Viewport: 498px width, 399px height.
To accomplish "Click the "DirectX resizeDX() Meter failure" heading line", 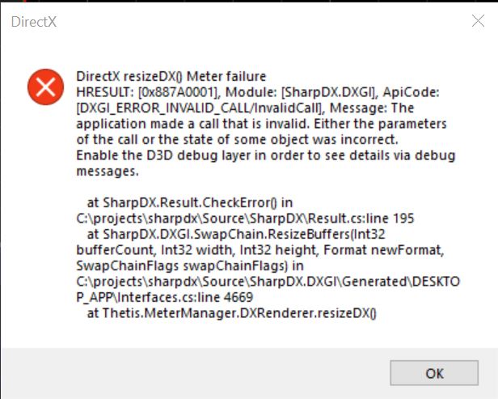I will 171,76.
